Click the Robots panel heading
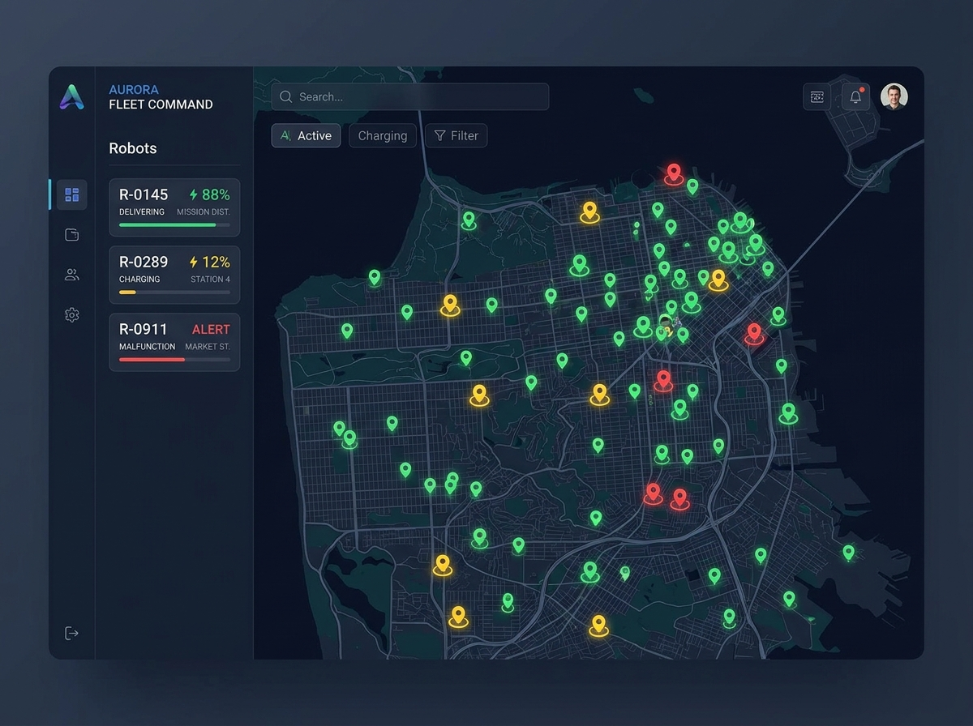 133,148
